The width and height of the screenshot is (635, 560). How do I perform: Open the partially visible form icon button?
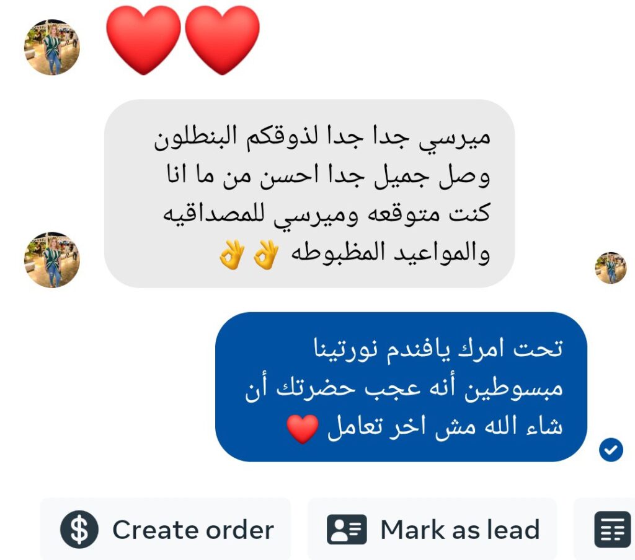tap(612, 529)
